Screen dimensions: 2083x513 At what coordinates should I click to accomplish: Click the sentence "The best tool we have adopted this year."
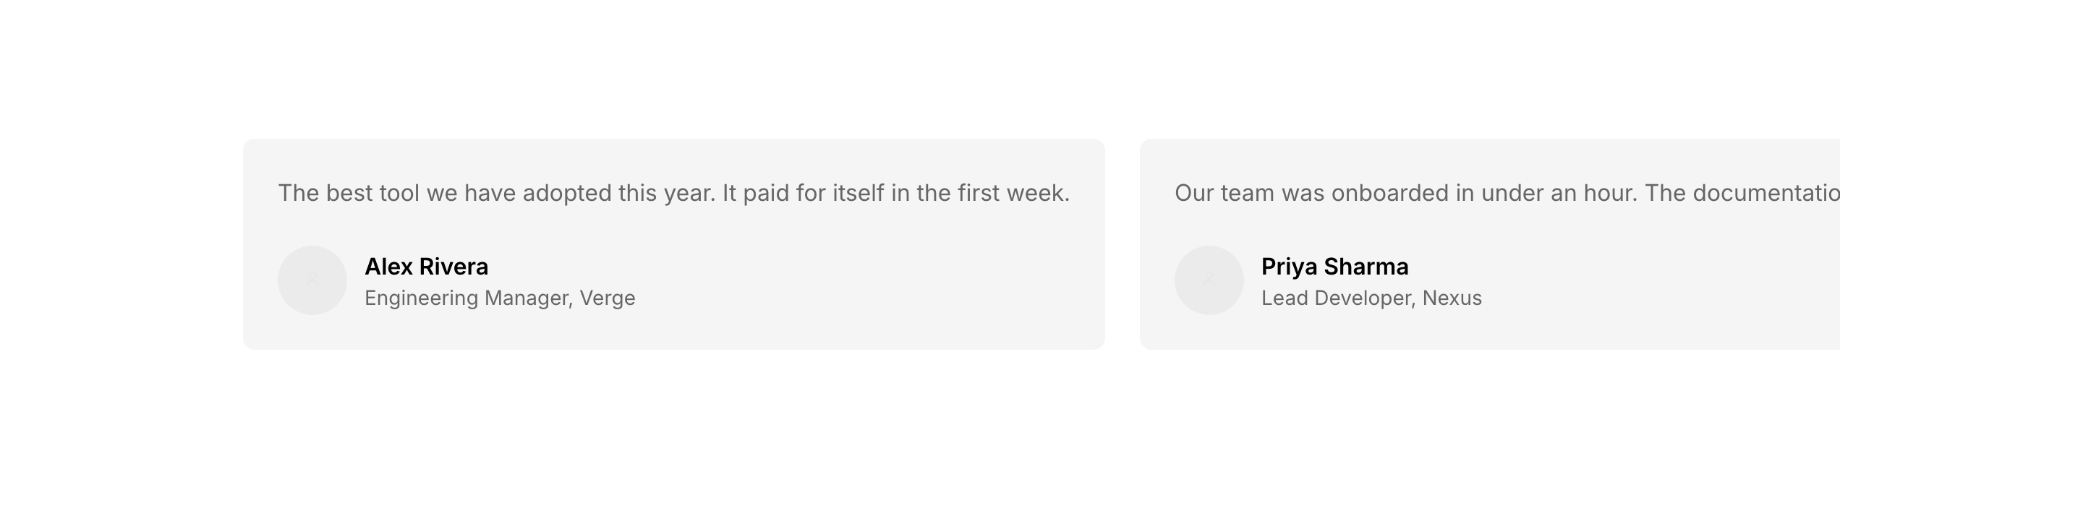coord(496,193)
